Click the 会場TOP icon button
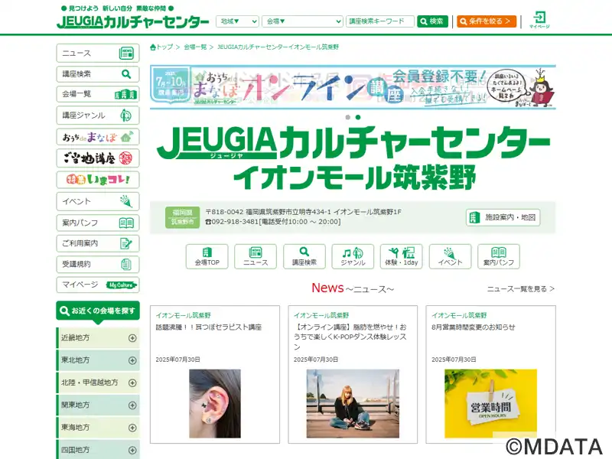The width and height of the screenshot is (612, 459). [x=207, y=256]
